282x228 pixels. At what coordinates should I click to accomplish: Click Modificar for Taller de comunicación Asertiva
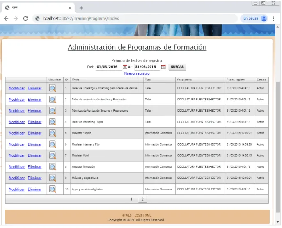tap(17, 100)
